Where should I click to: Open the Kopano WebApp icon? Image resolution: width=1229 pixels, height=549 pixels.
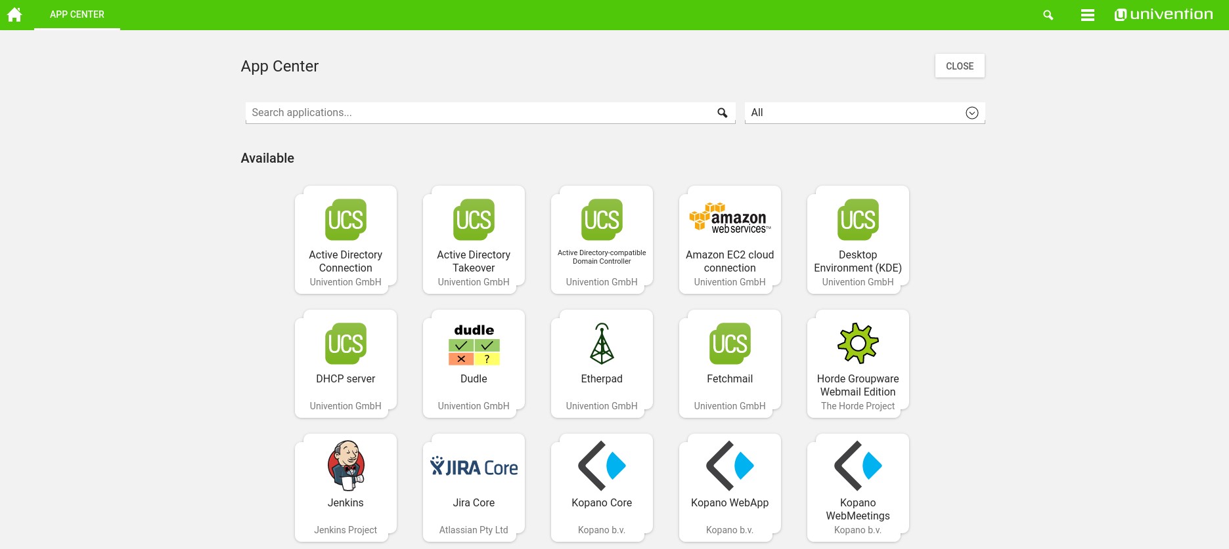point(730,466)
